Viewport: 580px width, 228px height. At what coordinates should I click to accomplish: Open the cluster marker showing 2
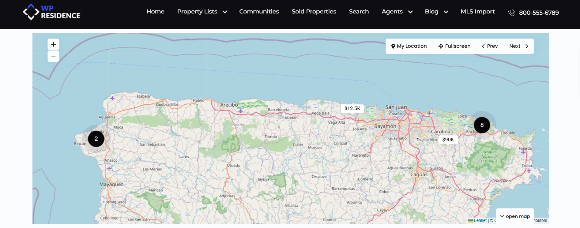point(96,139)
